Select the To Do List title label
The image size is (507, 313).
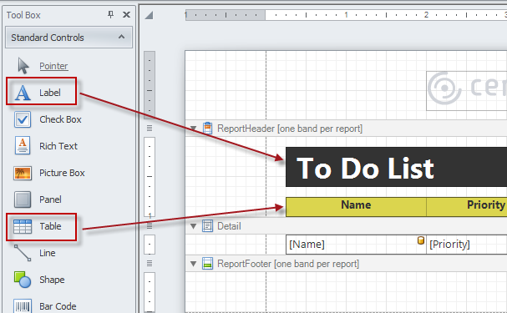(x=396, y=167)
